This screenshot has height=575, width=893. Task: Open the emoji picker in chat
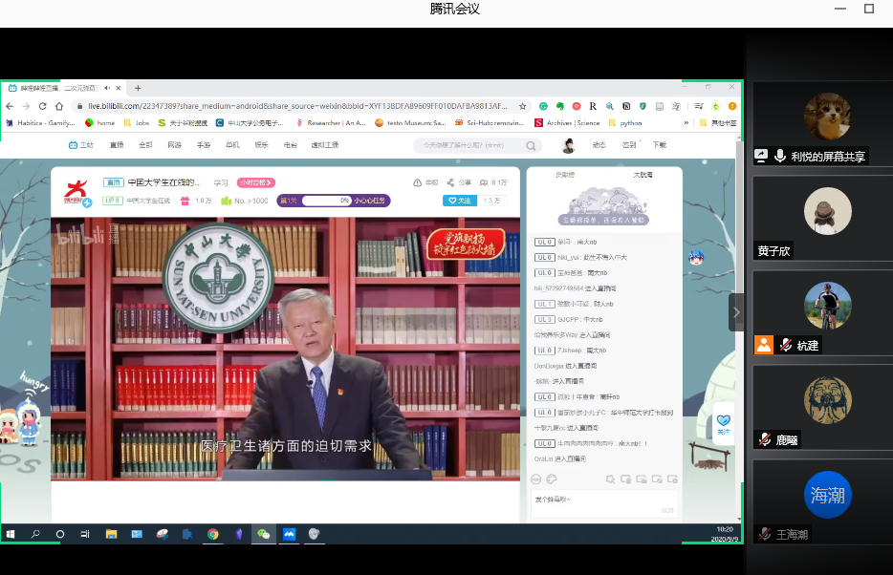[536, 479]
